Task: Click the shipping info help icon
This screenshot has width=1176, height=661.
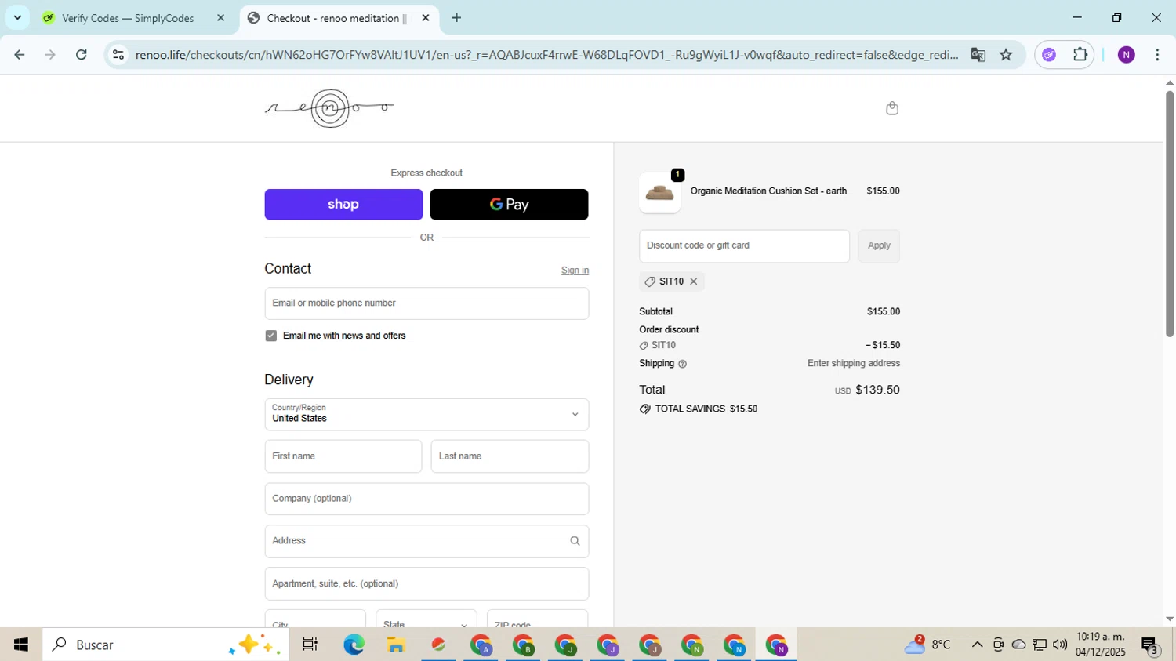Action: (x=682, y=364)
